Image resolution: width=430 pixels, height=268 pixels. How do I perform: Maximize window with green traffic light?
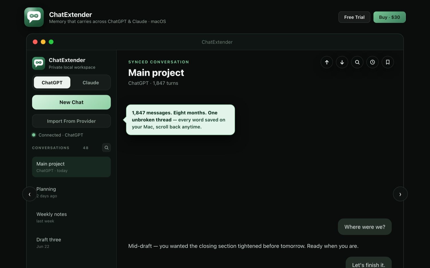pyautogui.click(x=51, y=42)
